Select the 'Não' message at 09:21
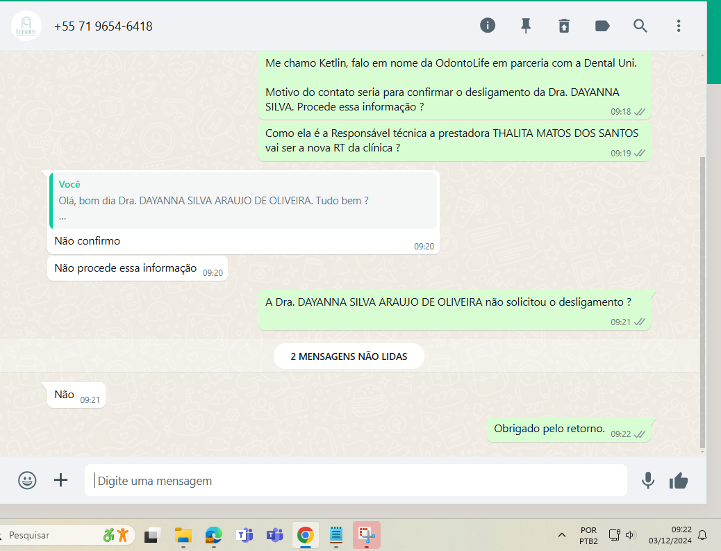The height and width of the screenshot is (551, 721). [x=76, y=395]
